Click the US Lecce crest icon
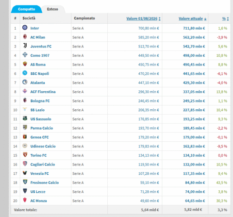 (25, 191)
